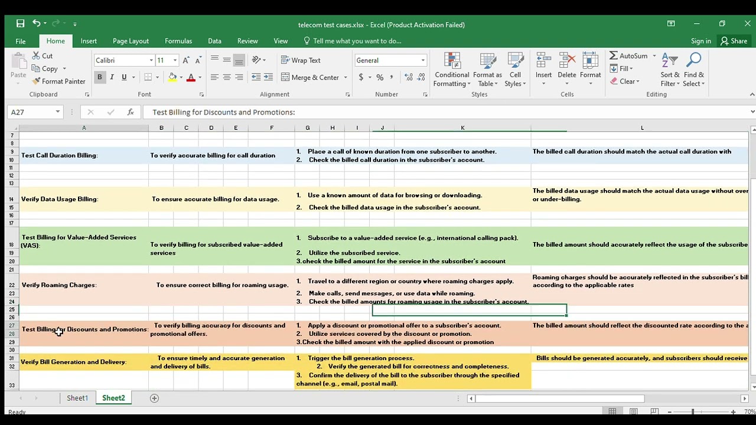This screenshot has height=425, width=756.
Task: Open the font color picker arrow
Action: point(200,77)
